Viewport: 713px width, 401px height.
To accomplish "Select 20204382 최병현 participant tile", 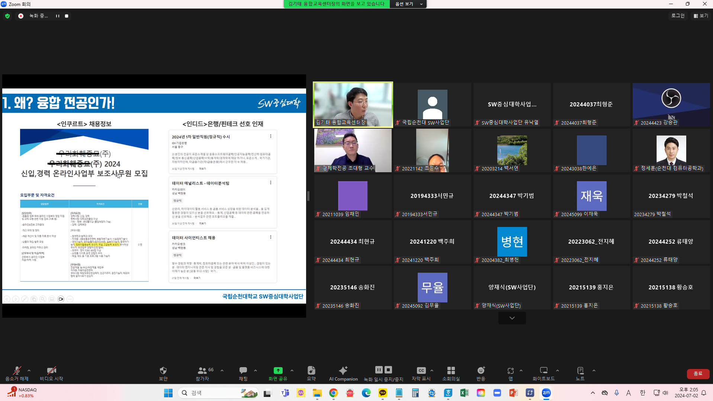I will coord(512,242).
